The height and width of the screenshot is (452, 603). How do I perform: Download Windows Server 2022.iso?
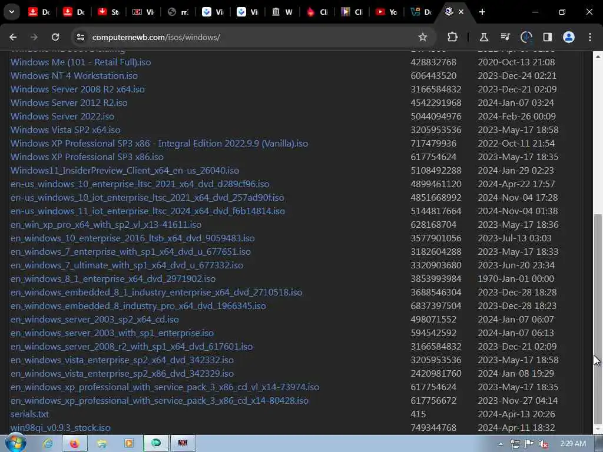tap(62, 117)
